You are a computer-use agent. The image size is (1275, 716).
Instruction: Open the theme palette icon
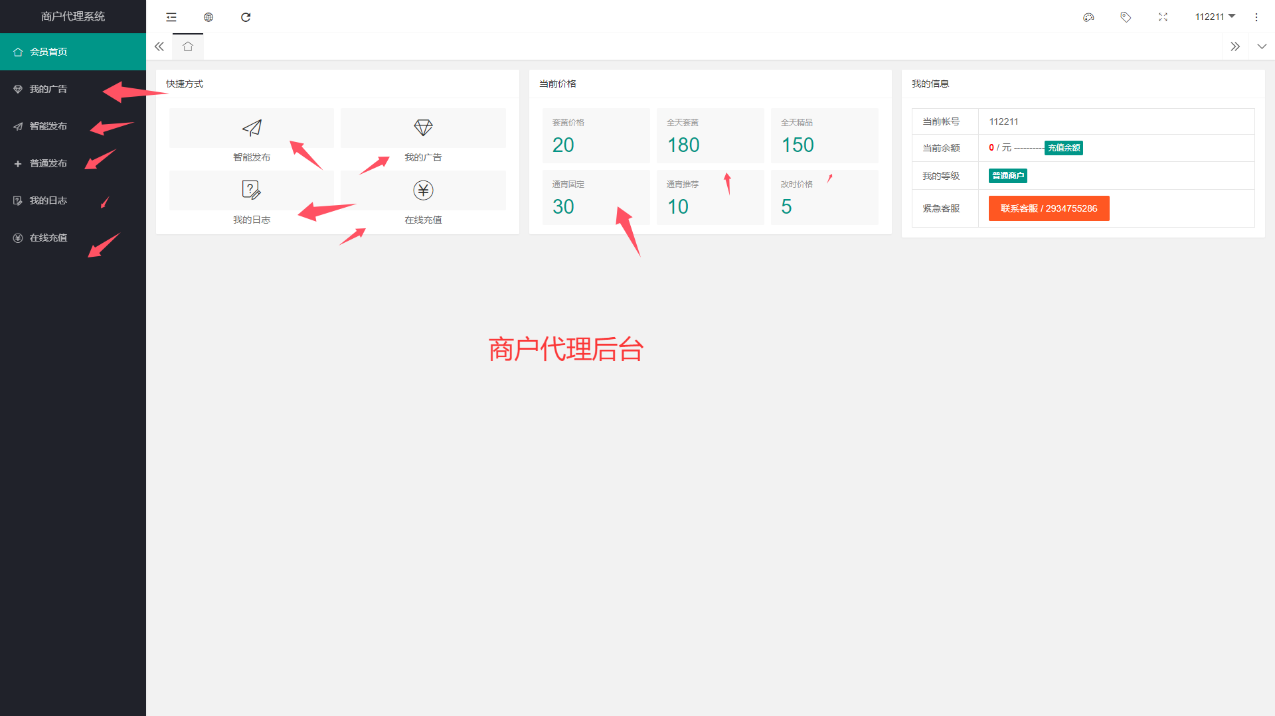click(1088, 17)
